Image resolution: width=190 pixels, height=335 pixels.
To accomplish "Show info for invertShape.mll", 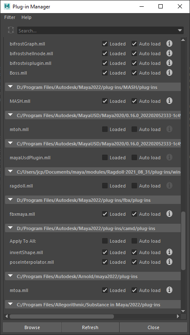I will coord(169,252).
